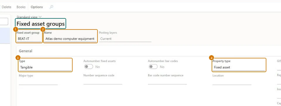
Task: Open the Options menu item
Action: pos(37,7)
